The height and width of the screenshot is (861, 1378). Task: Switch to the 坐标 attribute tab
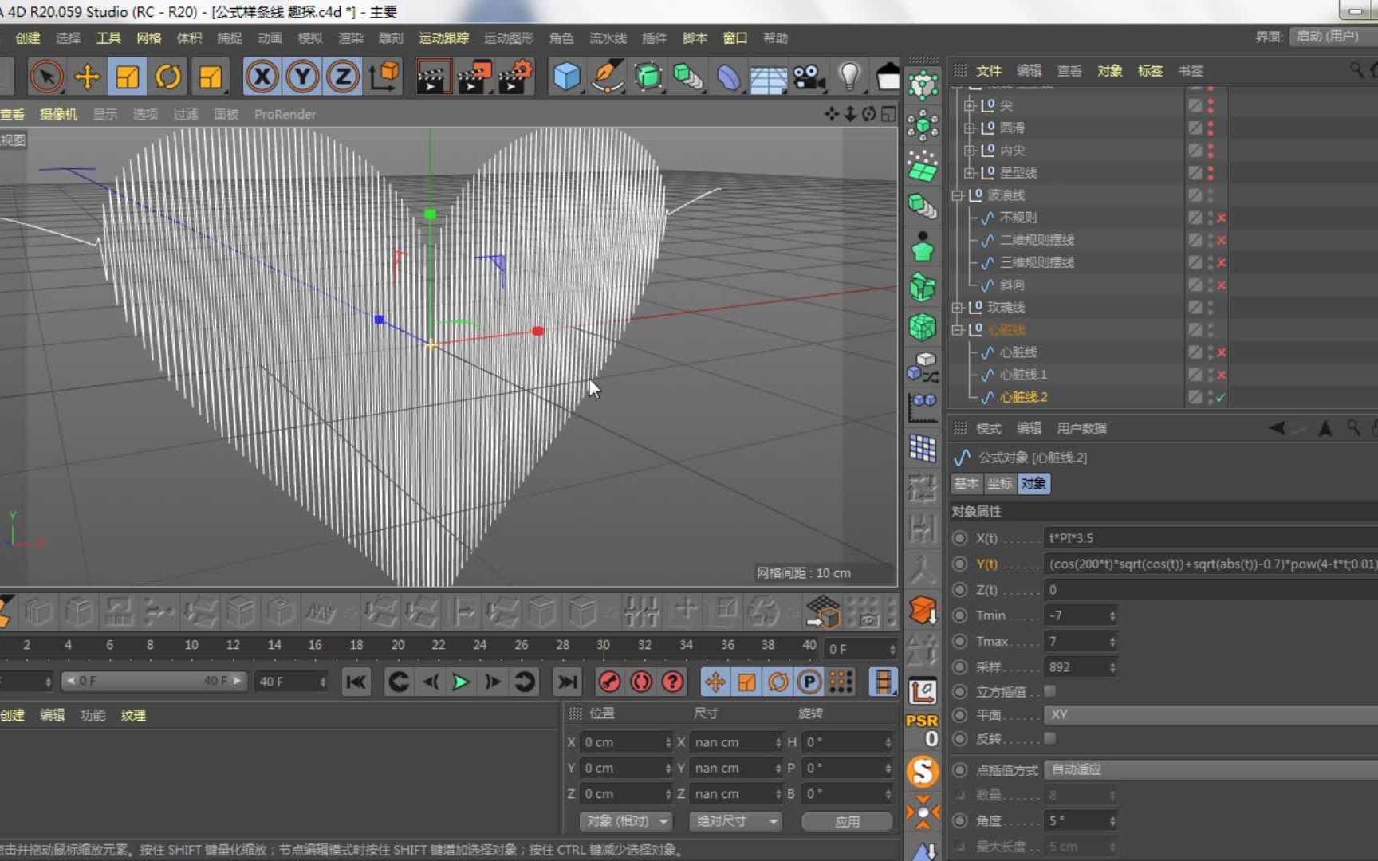(x=1000, y=483)
